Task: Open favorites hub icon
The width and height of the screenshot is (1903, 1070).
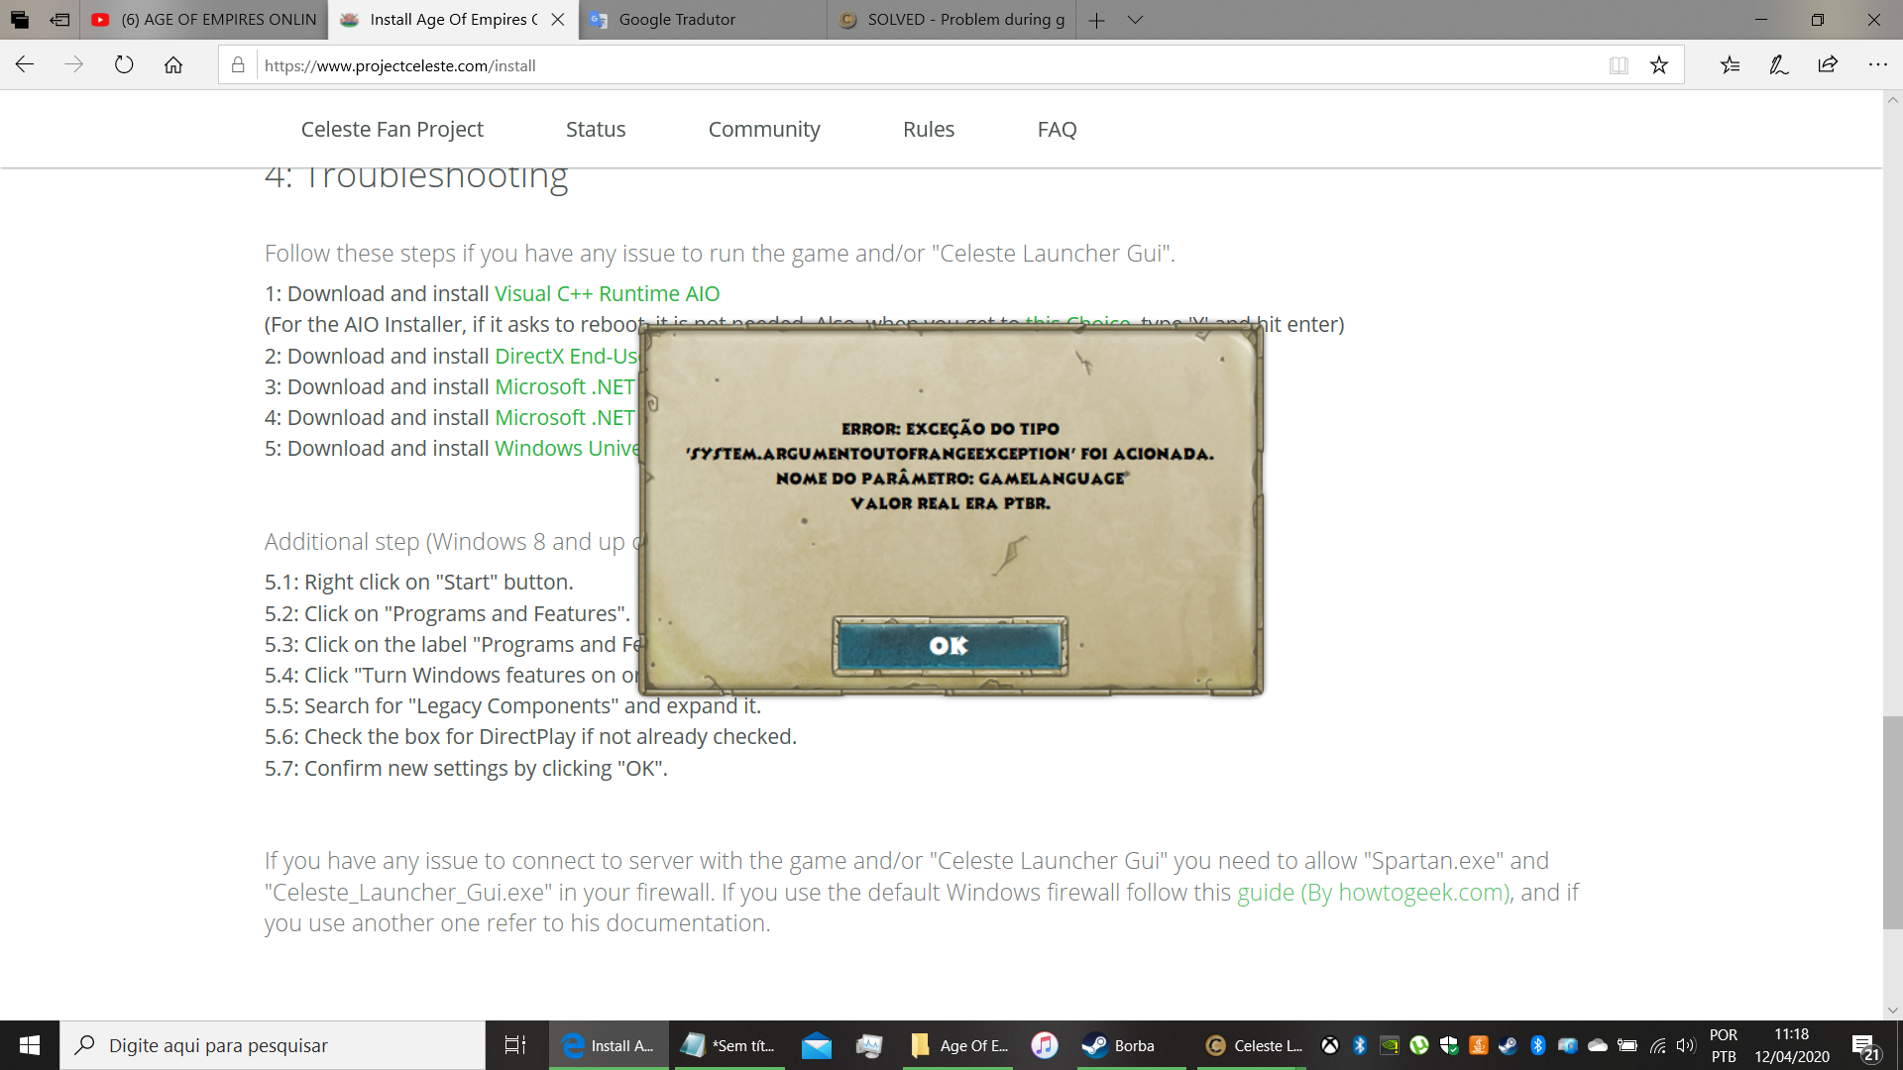Action: point(1730,65)
